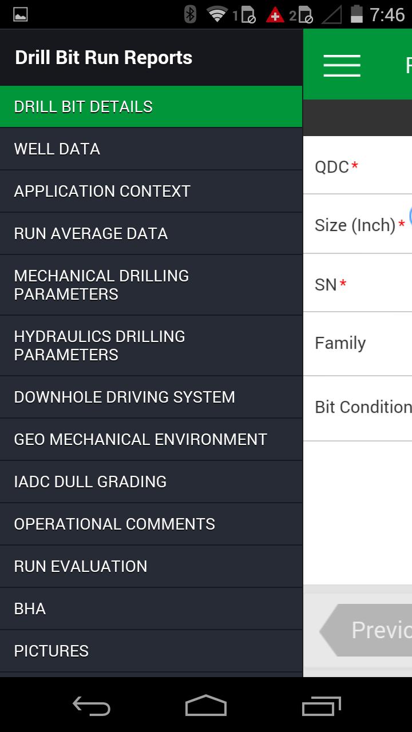Open Run Average Data section
This screenshot has width=412, height=732.
point(151,234)
